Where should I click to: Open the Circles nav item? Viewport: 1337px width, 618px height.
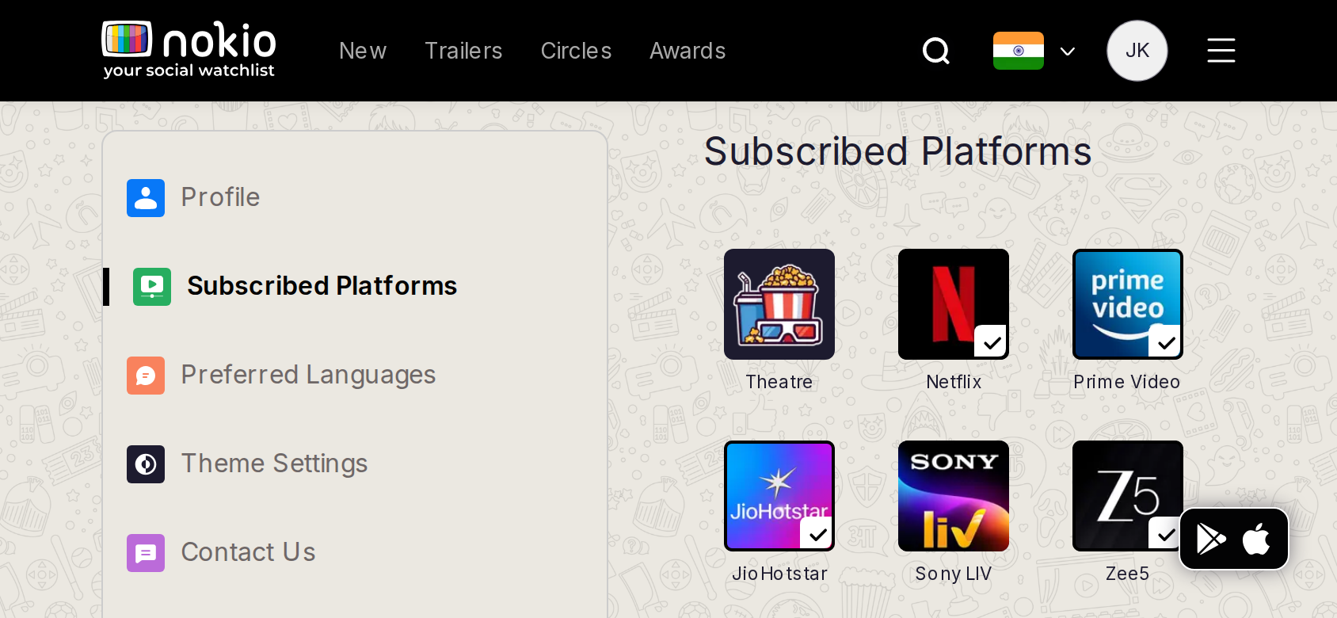(576, 51)
